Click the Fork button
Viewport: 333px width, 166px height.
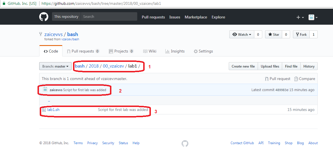[x=301, y=35]
